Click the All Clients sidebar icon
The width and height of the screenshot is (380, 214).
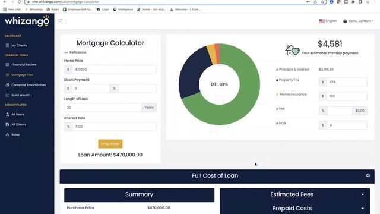(7, 124)
